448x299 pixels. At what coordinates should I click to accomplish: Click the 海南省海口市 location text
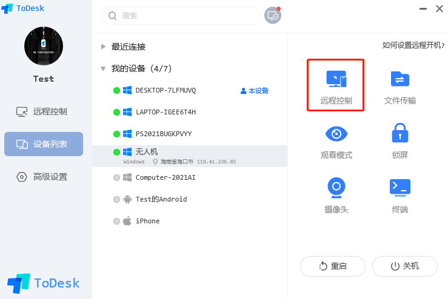click(177, 162)
